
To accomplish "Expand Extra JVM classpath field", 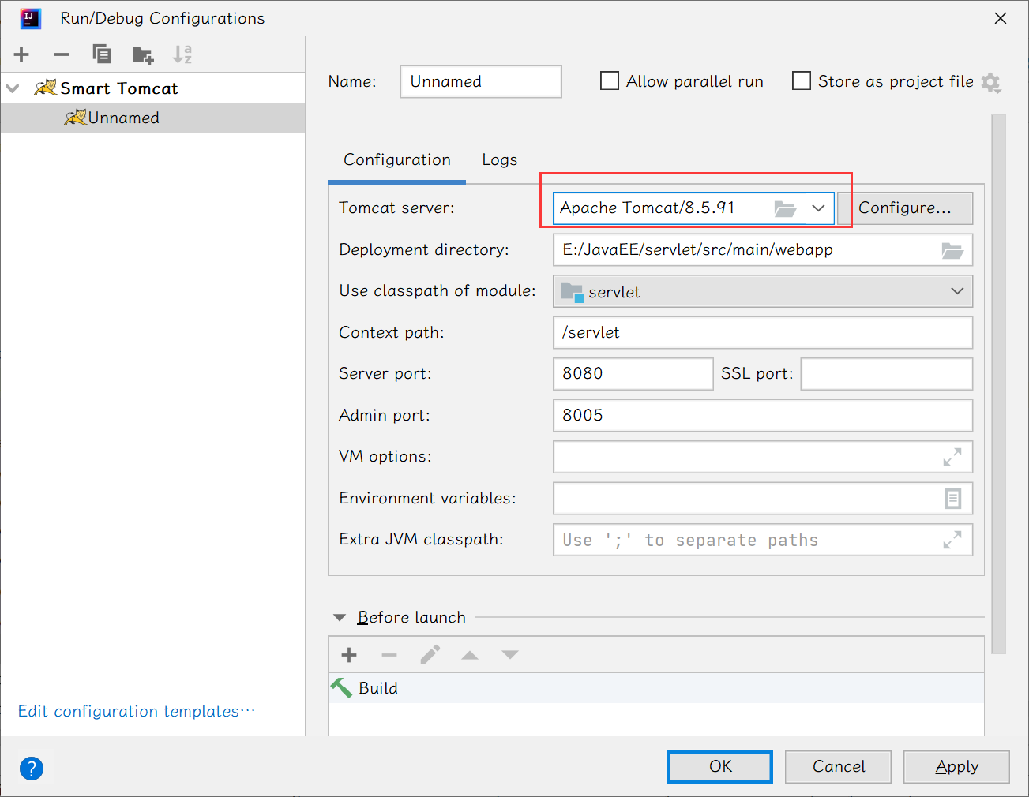I will [952, 540].
